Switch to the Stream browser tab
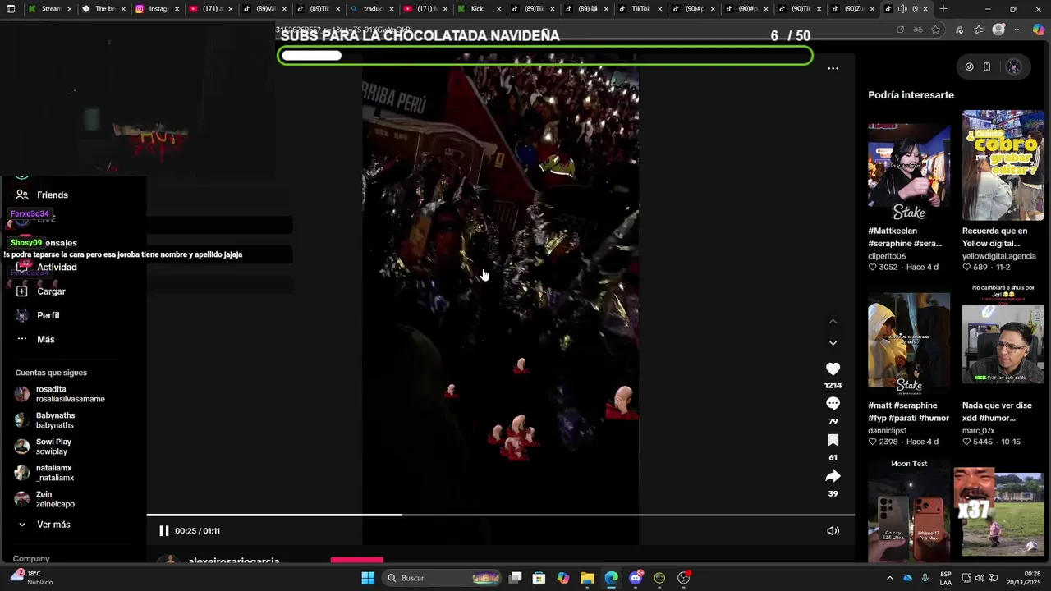The height and width of the screenshot is (591, 1051). point(49,9)
